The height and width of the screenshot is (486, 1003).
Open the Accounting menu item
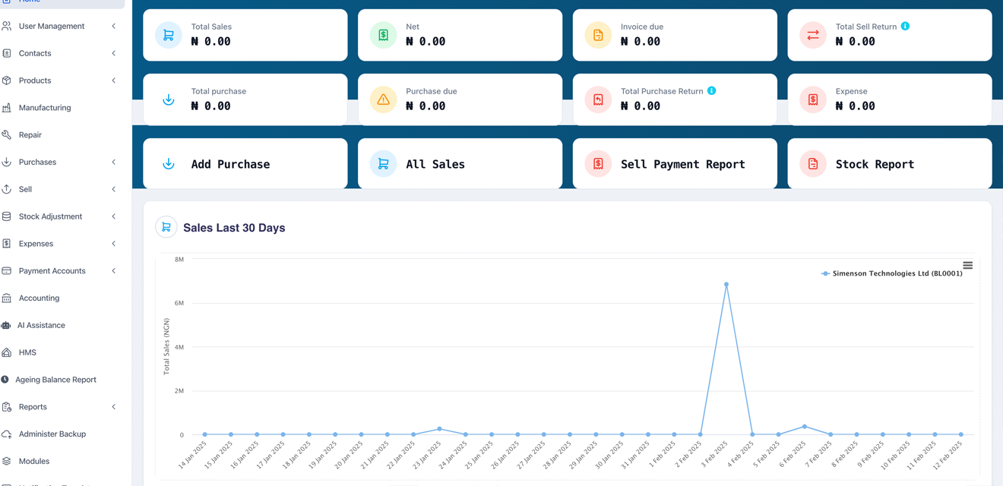click(39, 298)
